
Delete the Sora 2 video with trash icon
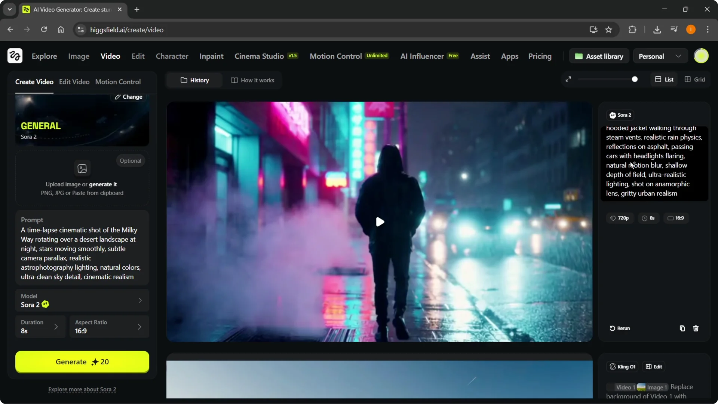(696, 328)
